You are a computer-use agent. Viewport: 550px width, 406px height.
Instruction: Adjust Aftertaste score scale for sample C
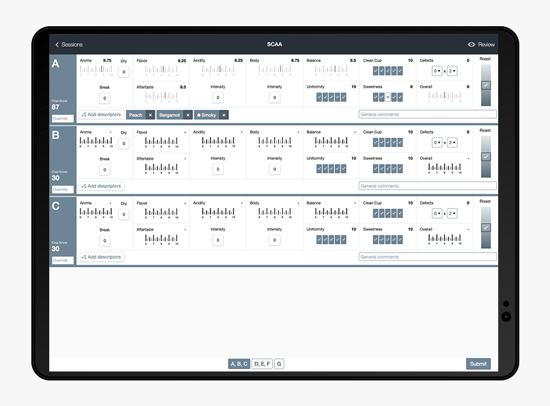161,239
